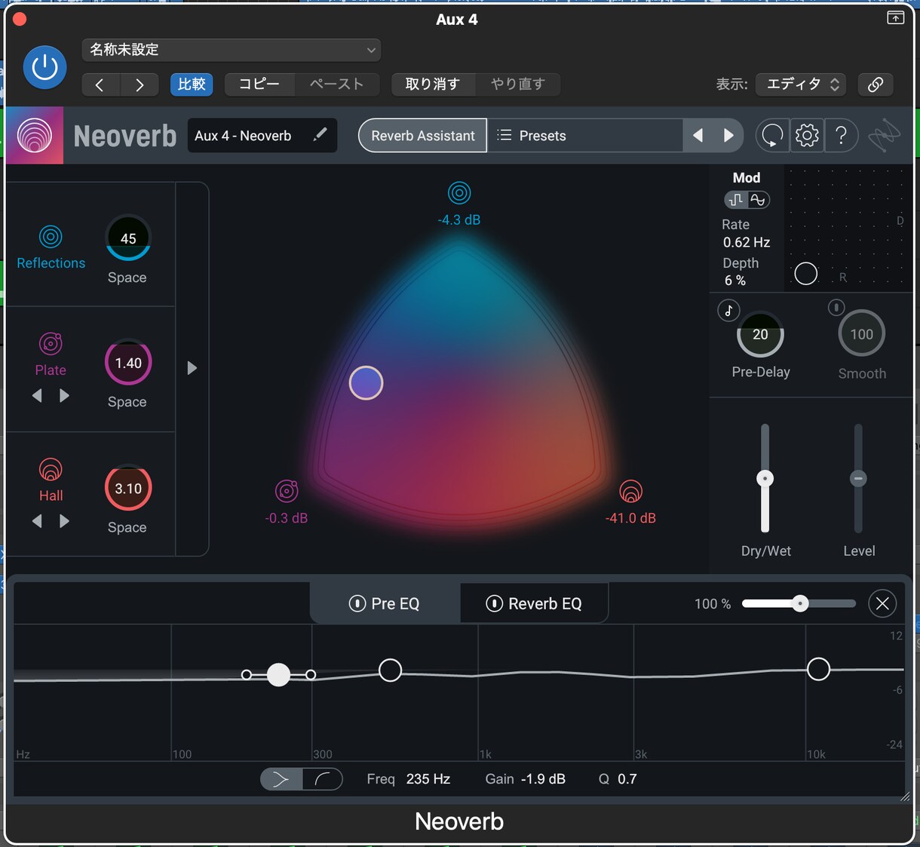
Task: Select the random step modulation shape
Action: point(736,199)
